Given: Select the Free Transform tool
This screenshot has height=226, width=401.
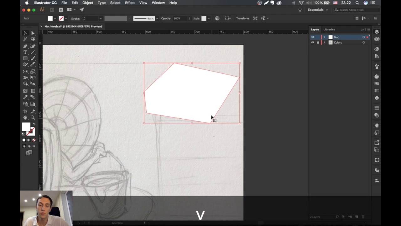Looking at the screenshot, I should pyautogui.click(x=33, y=78).
